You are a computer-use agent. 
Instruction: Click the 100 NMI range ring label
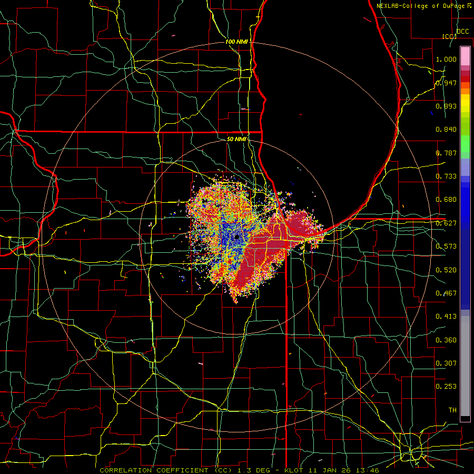[x=236, y=42]
